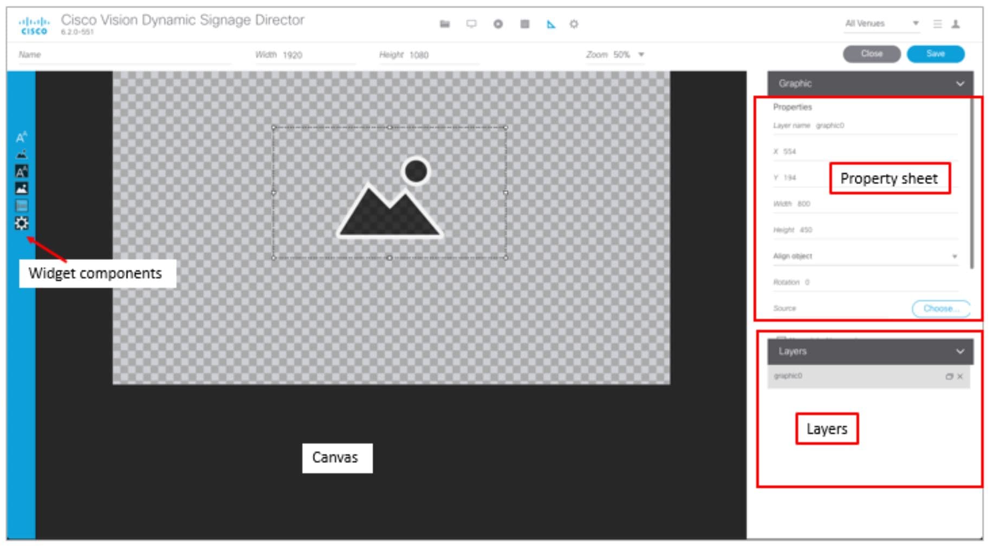
Task: Open the Align object dropdown
Action: pyautogui.click(x=954, y=256)
